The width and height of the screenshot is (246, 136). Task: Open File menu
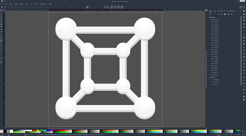[x=2, y=4]
